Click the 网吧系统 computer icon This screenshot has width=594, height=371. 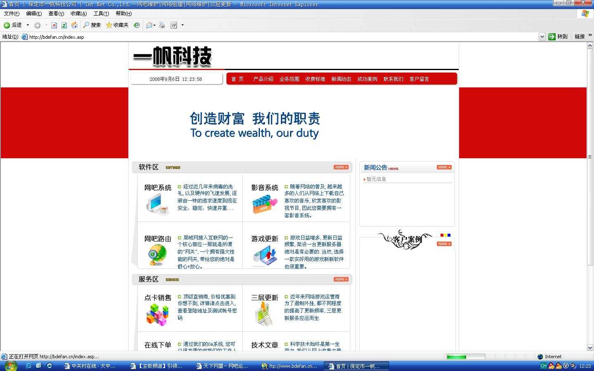[157, 204]
